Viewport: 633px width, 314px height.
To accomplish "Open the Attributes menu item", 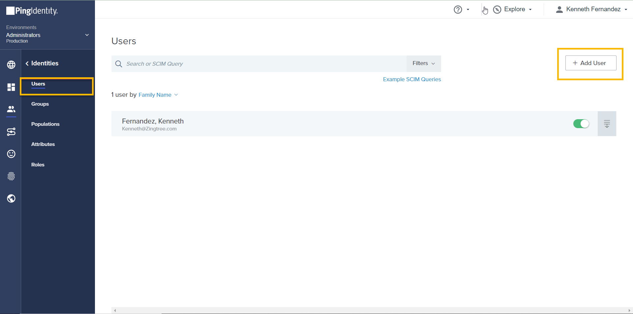I will 43,144.
